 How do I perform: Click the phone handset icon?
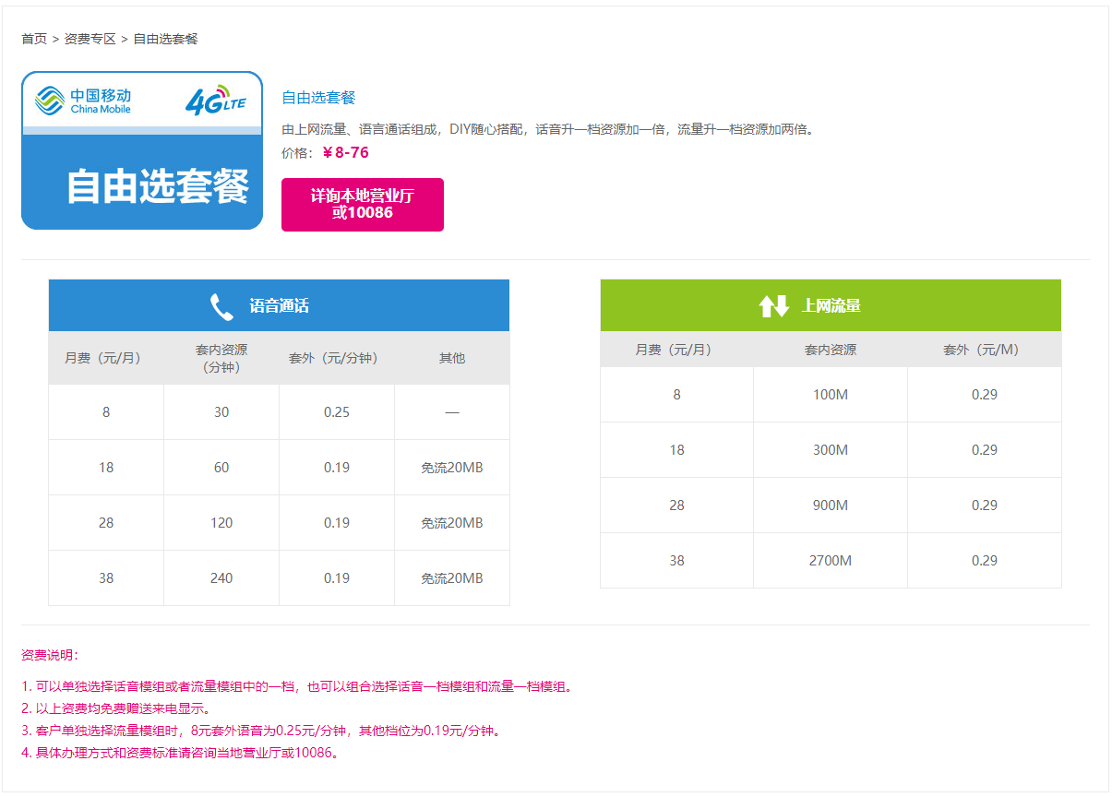click(221, 306)
